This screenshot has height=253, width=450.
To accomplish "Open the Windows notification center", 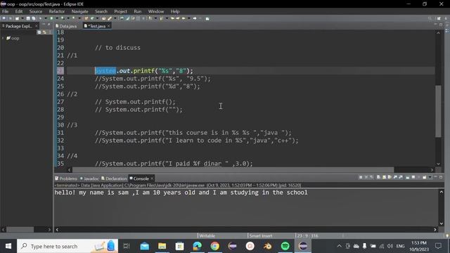I will pos(439,246).
